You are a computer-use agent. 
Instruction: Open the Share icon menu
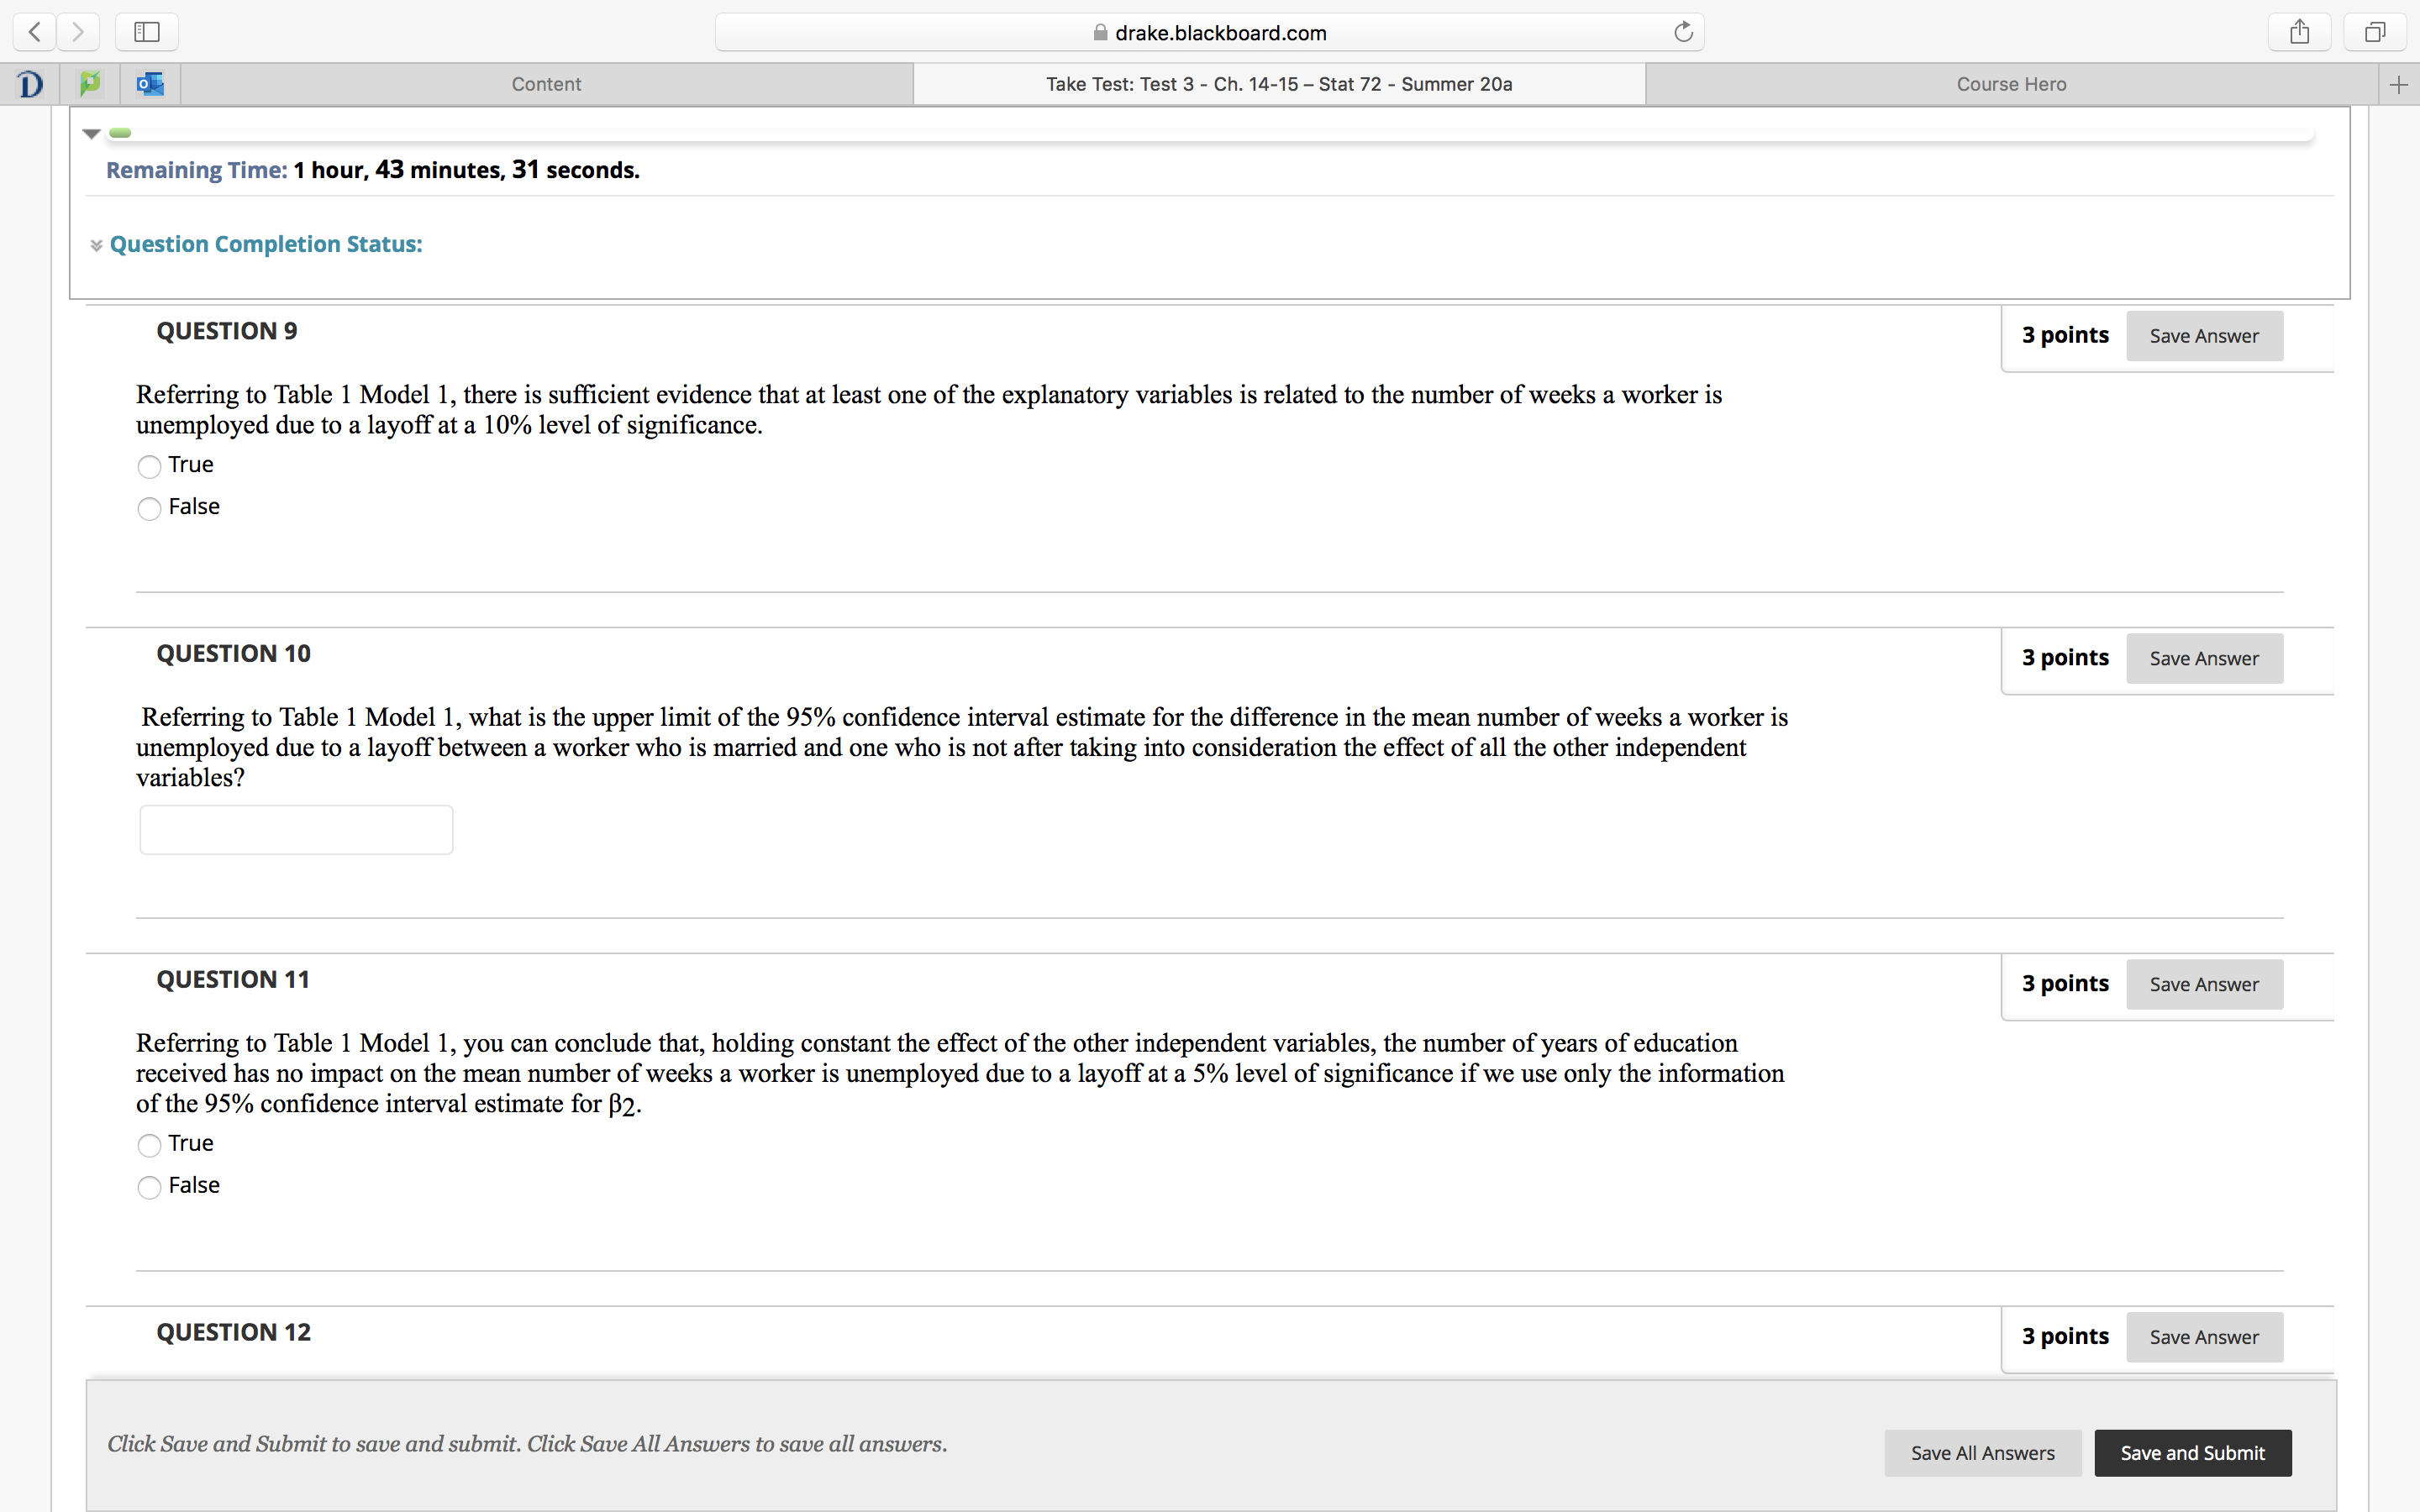click(x=2299, y=32)
